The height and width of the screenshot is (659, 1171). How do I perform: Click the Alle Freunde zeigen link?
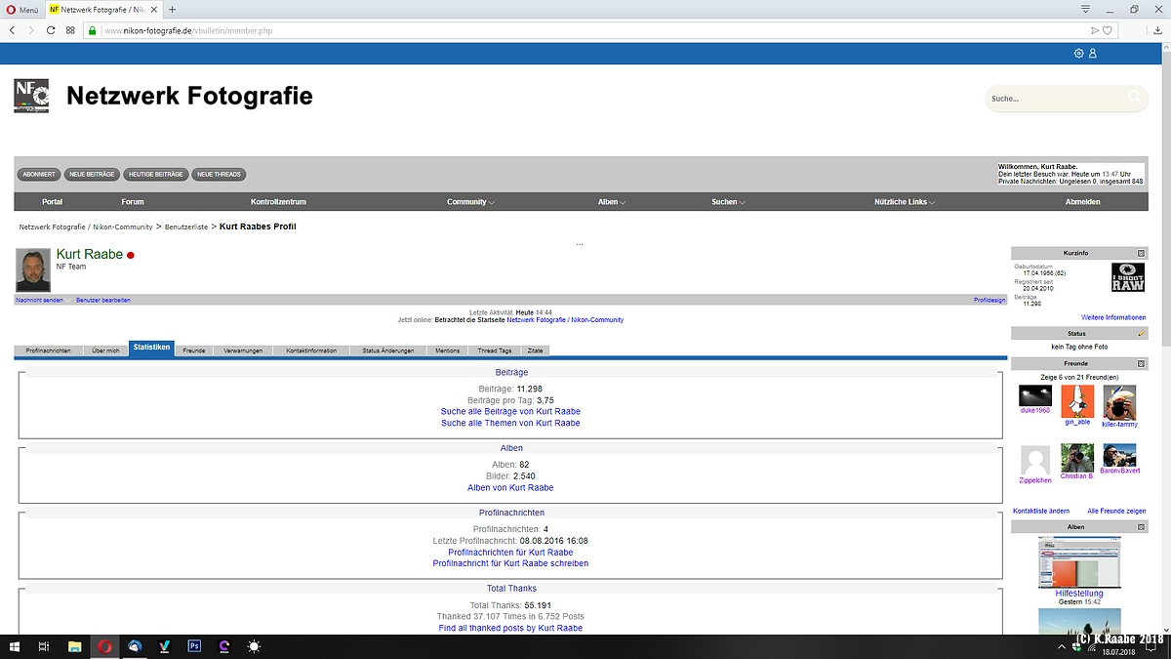[1116, 511]
